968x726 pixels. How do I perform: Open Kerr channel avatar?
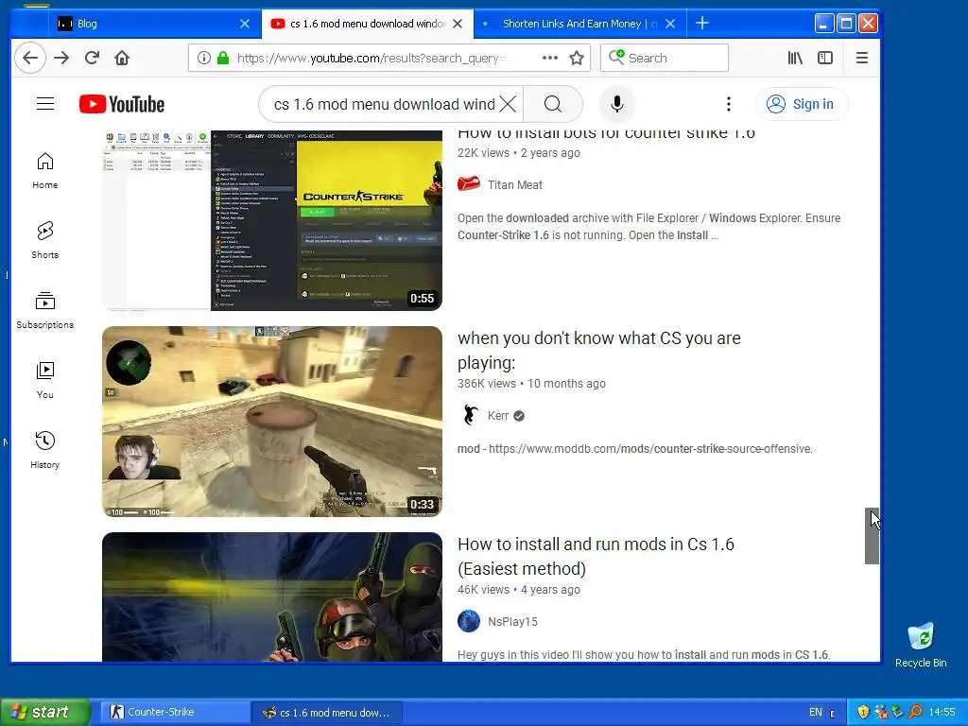[x=469, y=415]
